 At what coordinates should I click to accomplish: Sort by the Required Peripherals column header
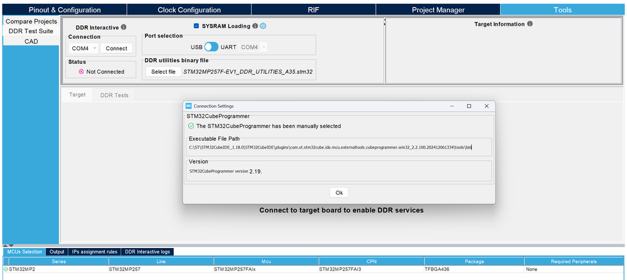tap(574, 262)
